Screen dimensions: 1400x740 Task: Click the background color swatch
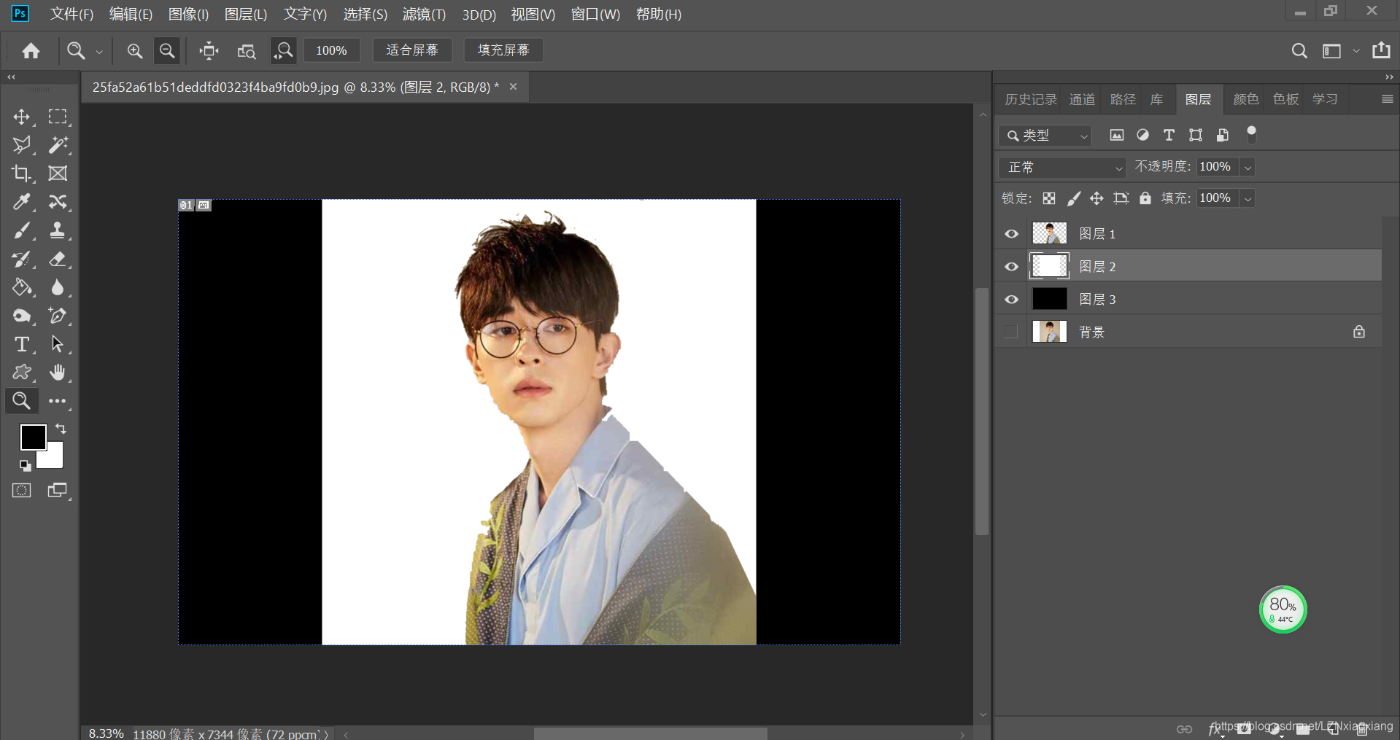pyautogui.click(x=54, y=458)
